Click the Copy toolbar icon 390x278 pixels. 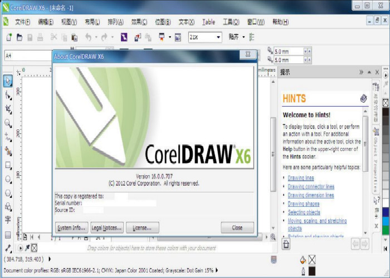point(64,37)
